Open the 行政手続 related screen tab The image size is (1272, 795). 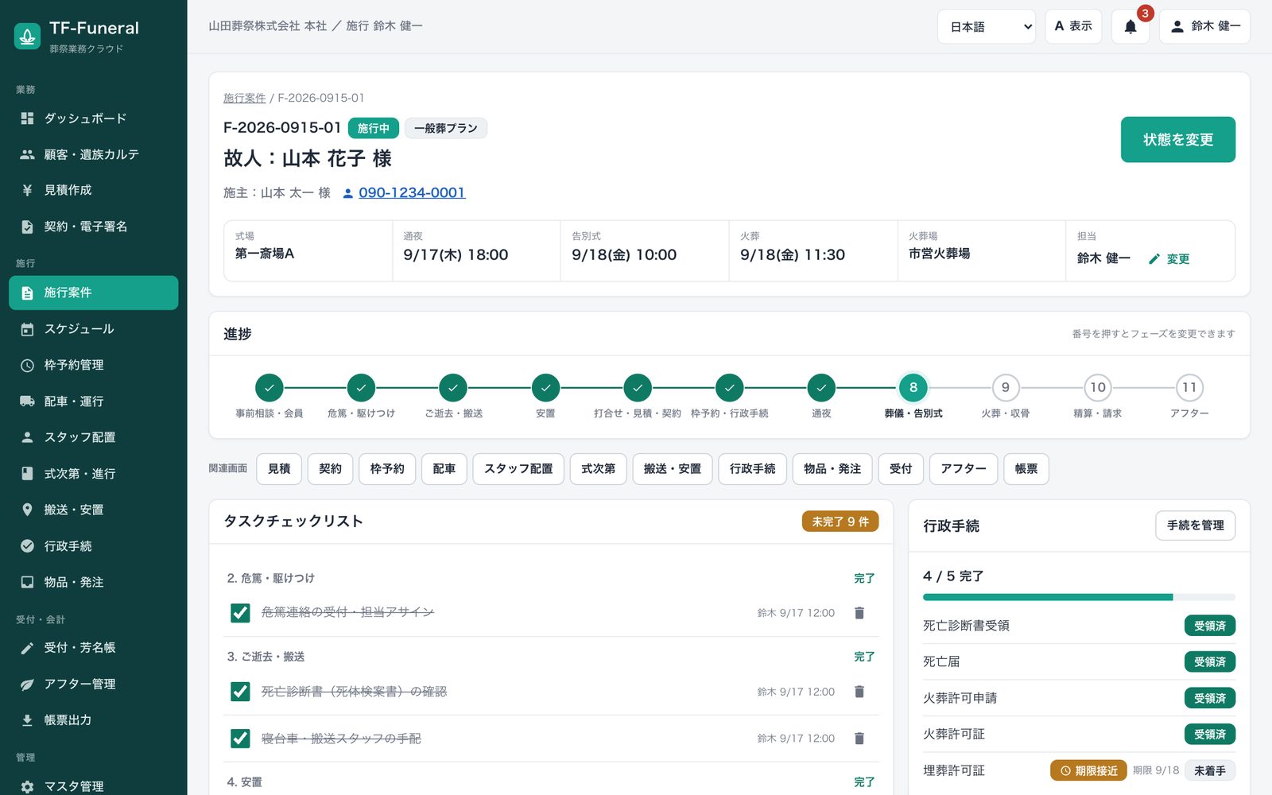coord(753,469)
